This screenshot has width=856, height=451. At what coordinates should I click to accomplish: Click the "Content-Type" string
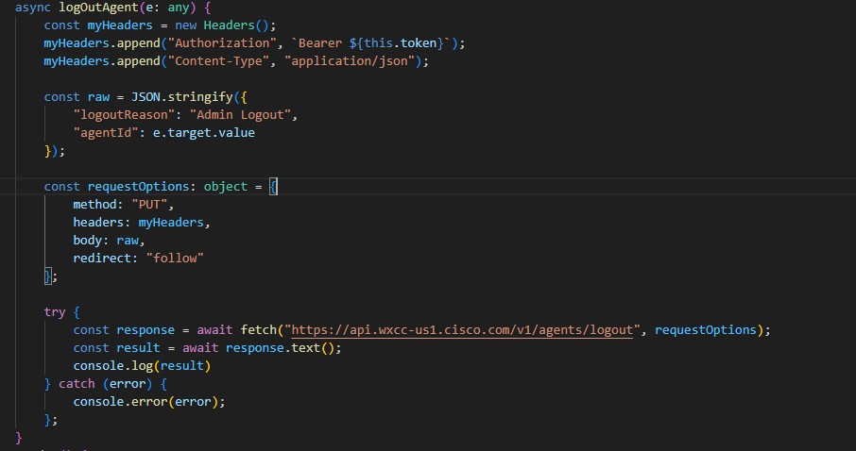point(219,61)
